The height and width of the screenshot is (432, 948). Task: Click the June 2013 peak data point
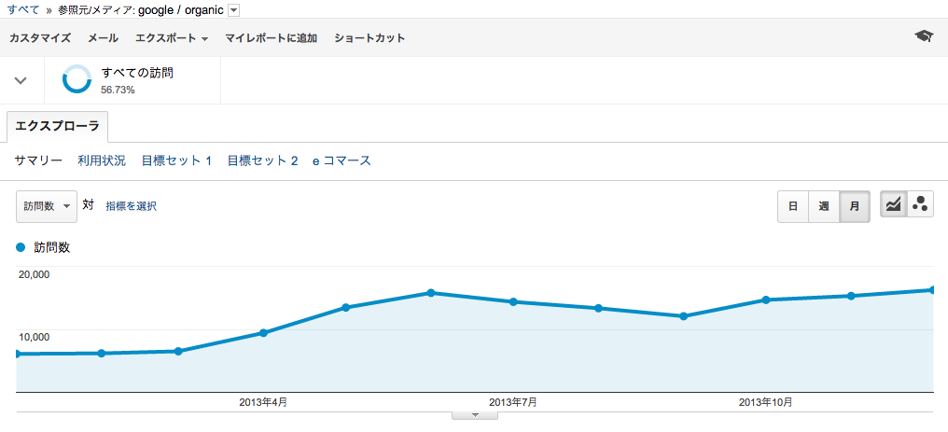(x=430, y=293)
